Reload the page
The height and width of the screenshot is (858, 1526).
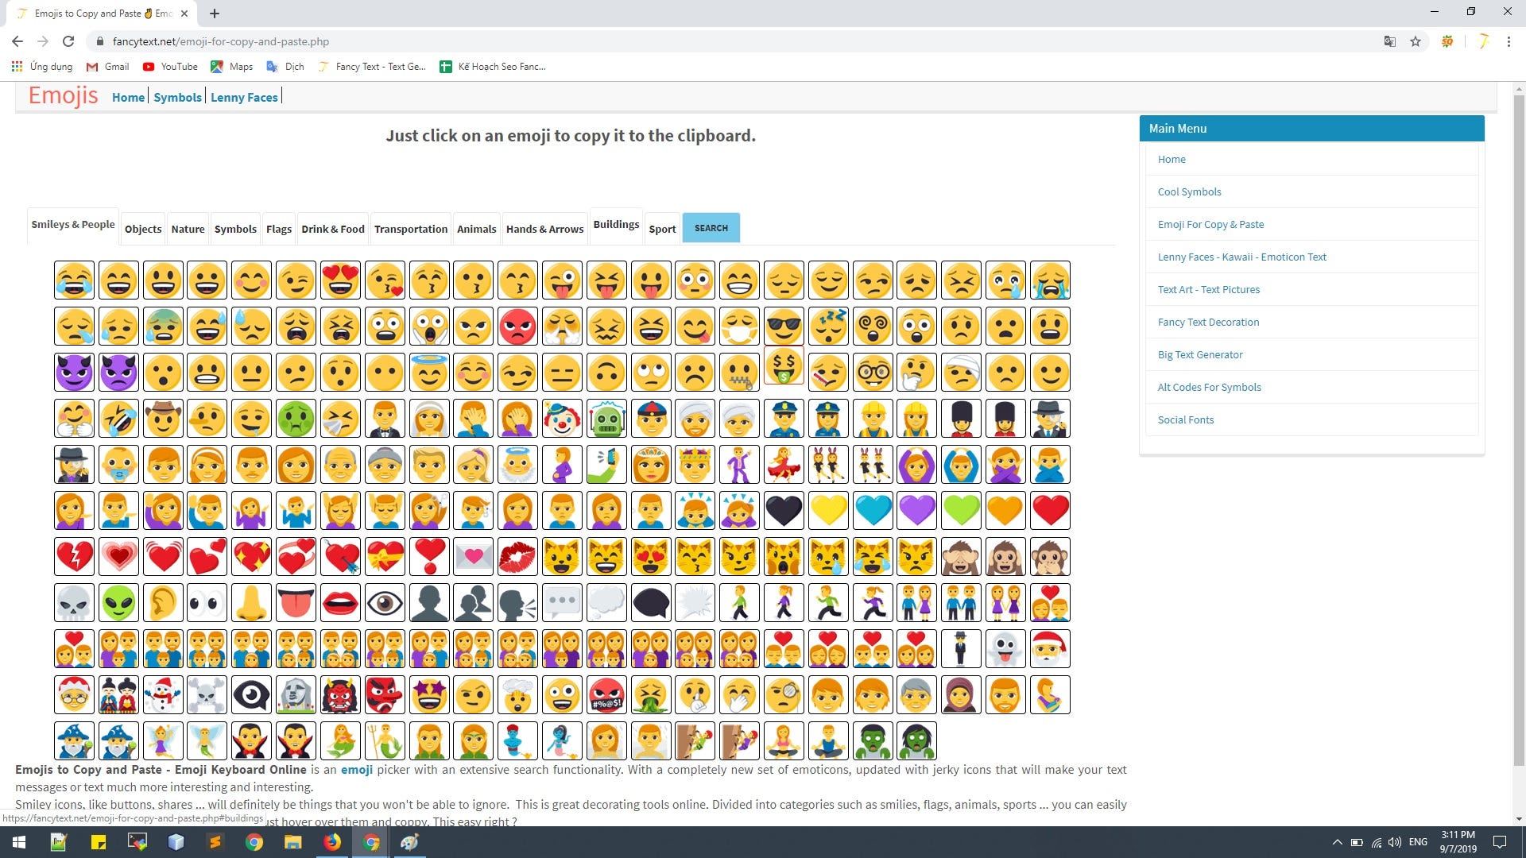68,41
